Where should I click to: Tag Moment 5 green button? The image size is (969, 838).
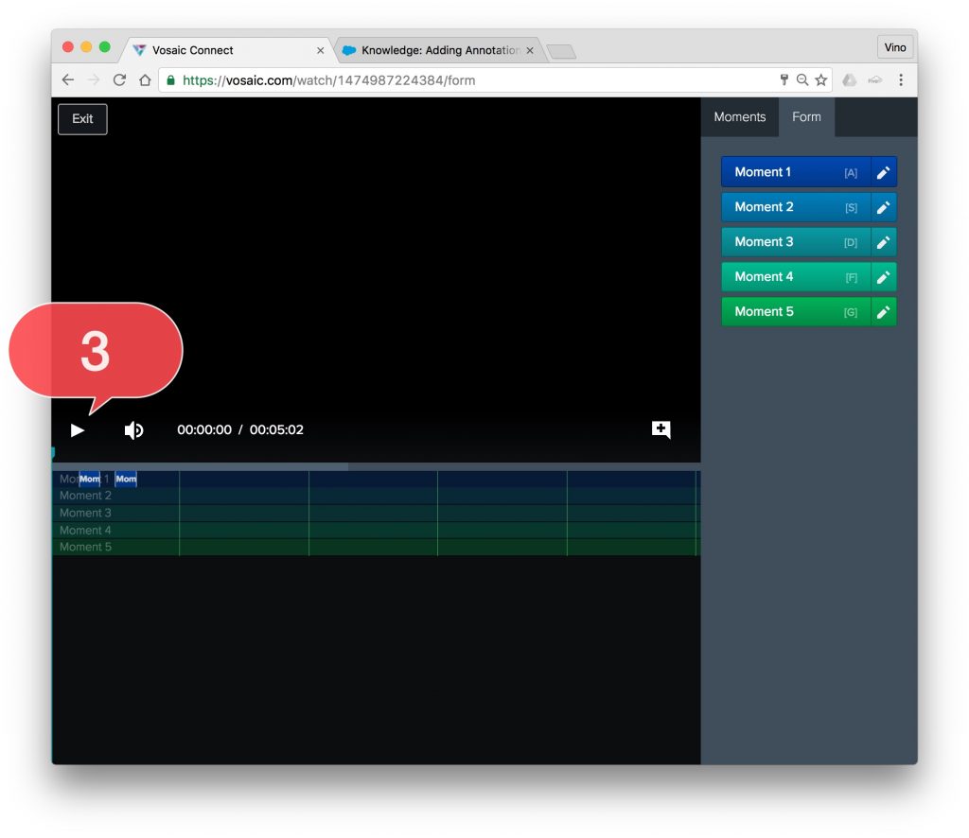[x=795, y=312]
